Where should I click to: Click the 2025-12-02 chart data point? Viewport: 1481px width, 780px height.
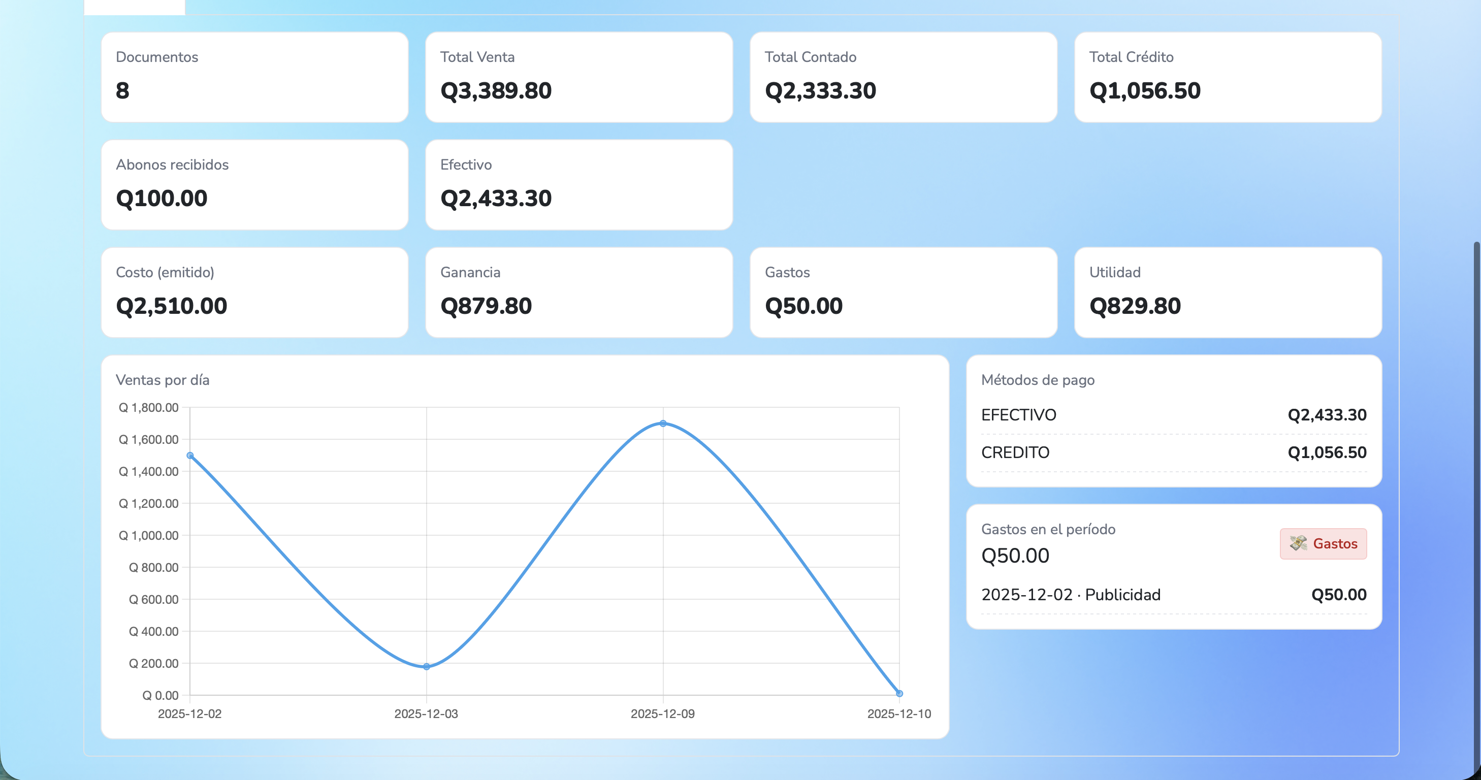point(190,455)
